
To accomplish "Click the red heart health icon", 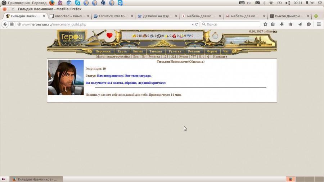I will tap(109, 36).
